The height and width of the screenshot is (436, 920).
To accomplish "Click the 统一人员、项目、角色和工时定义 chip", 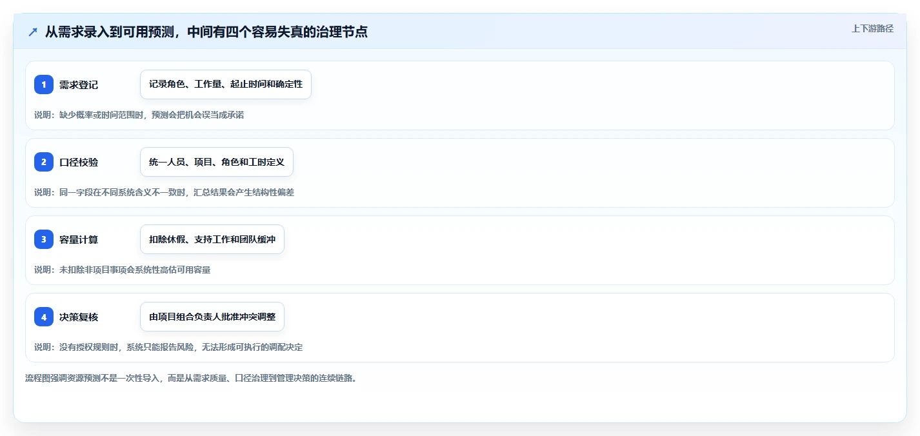I will 217,162.
